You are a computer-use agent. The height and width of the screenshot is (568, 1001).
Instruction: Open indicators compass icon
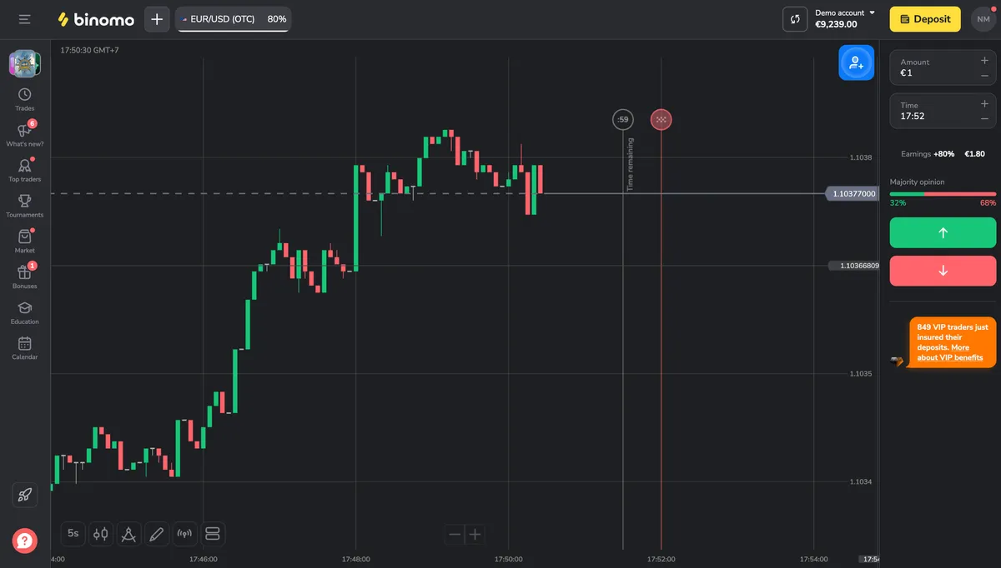click(x=128, y=533)
